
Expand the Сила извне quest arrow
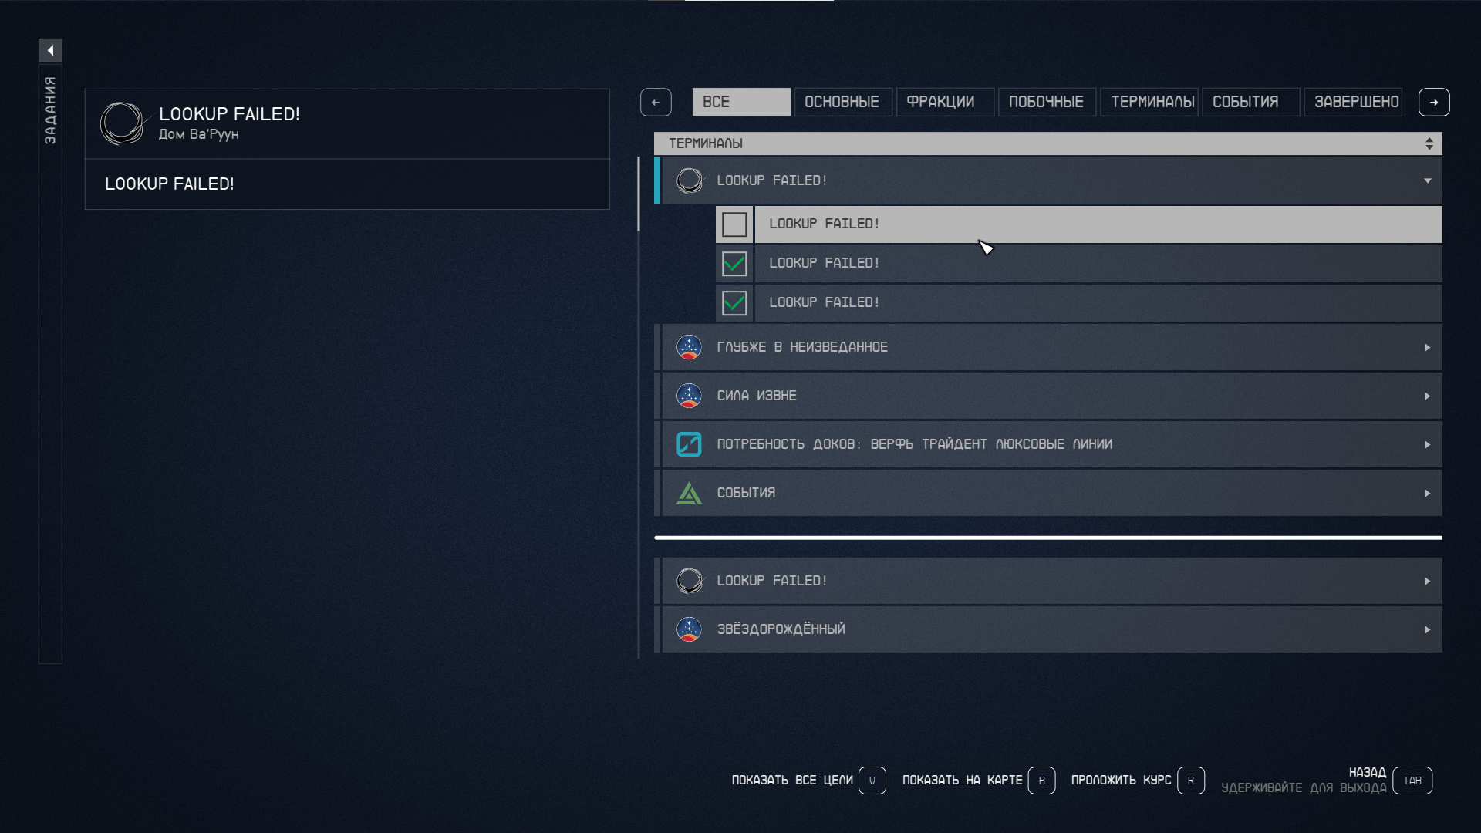(x=1427, y=396)
